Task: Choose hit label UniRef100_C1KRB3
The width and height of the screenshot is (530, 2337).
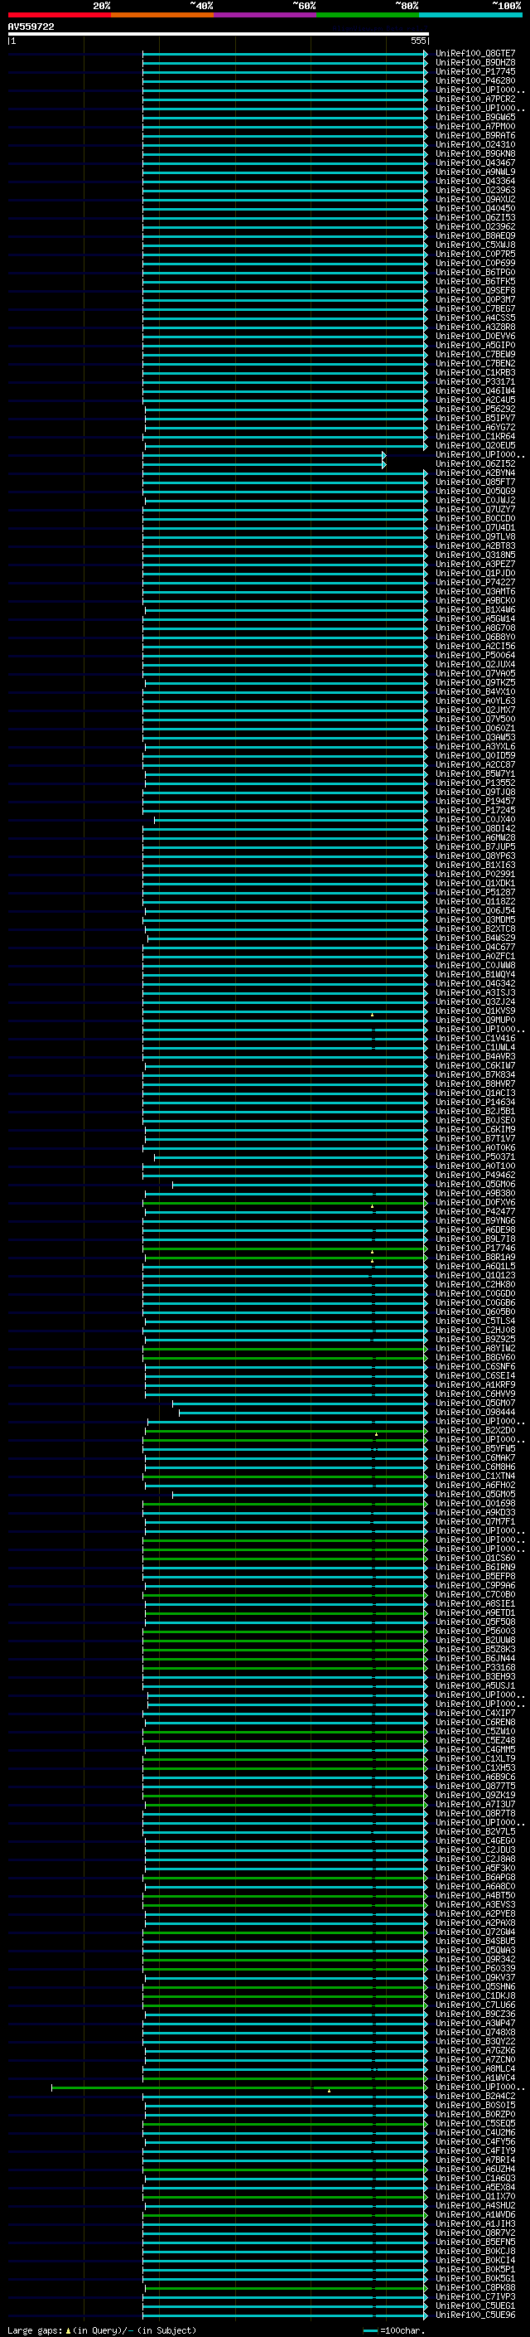Action: coord(475,373)
